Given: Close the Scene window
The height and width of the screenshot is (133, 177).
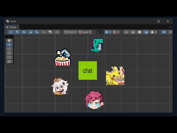Looking at the screenshot, I should (x=168, y=21).
